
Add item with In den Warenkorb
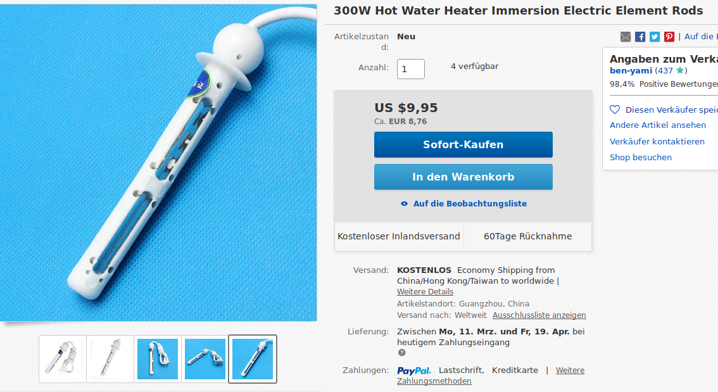463,177
